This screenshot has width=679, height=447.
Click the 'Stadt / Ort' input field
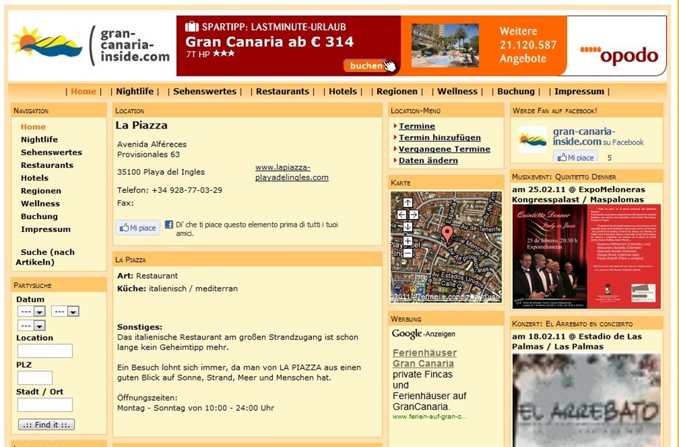click(45, 405)
